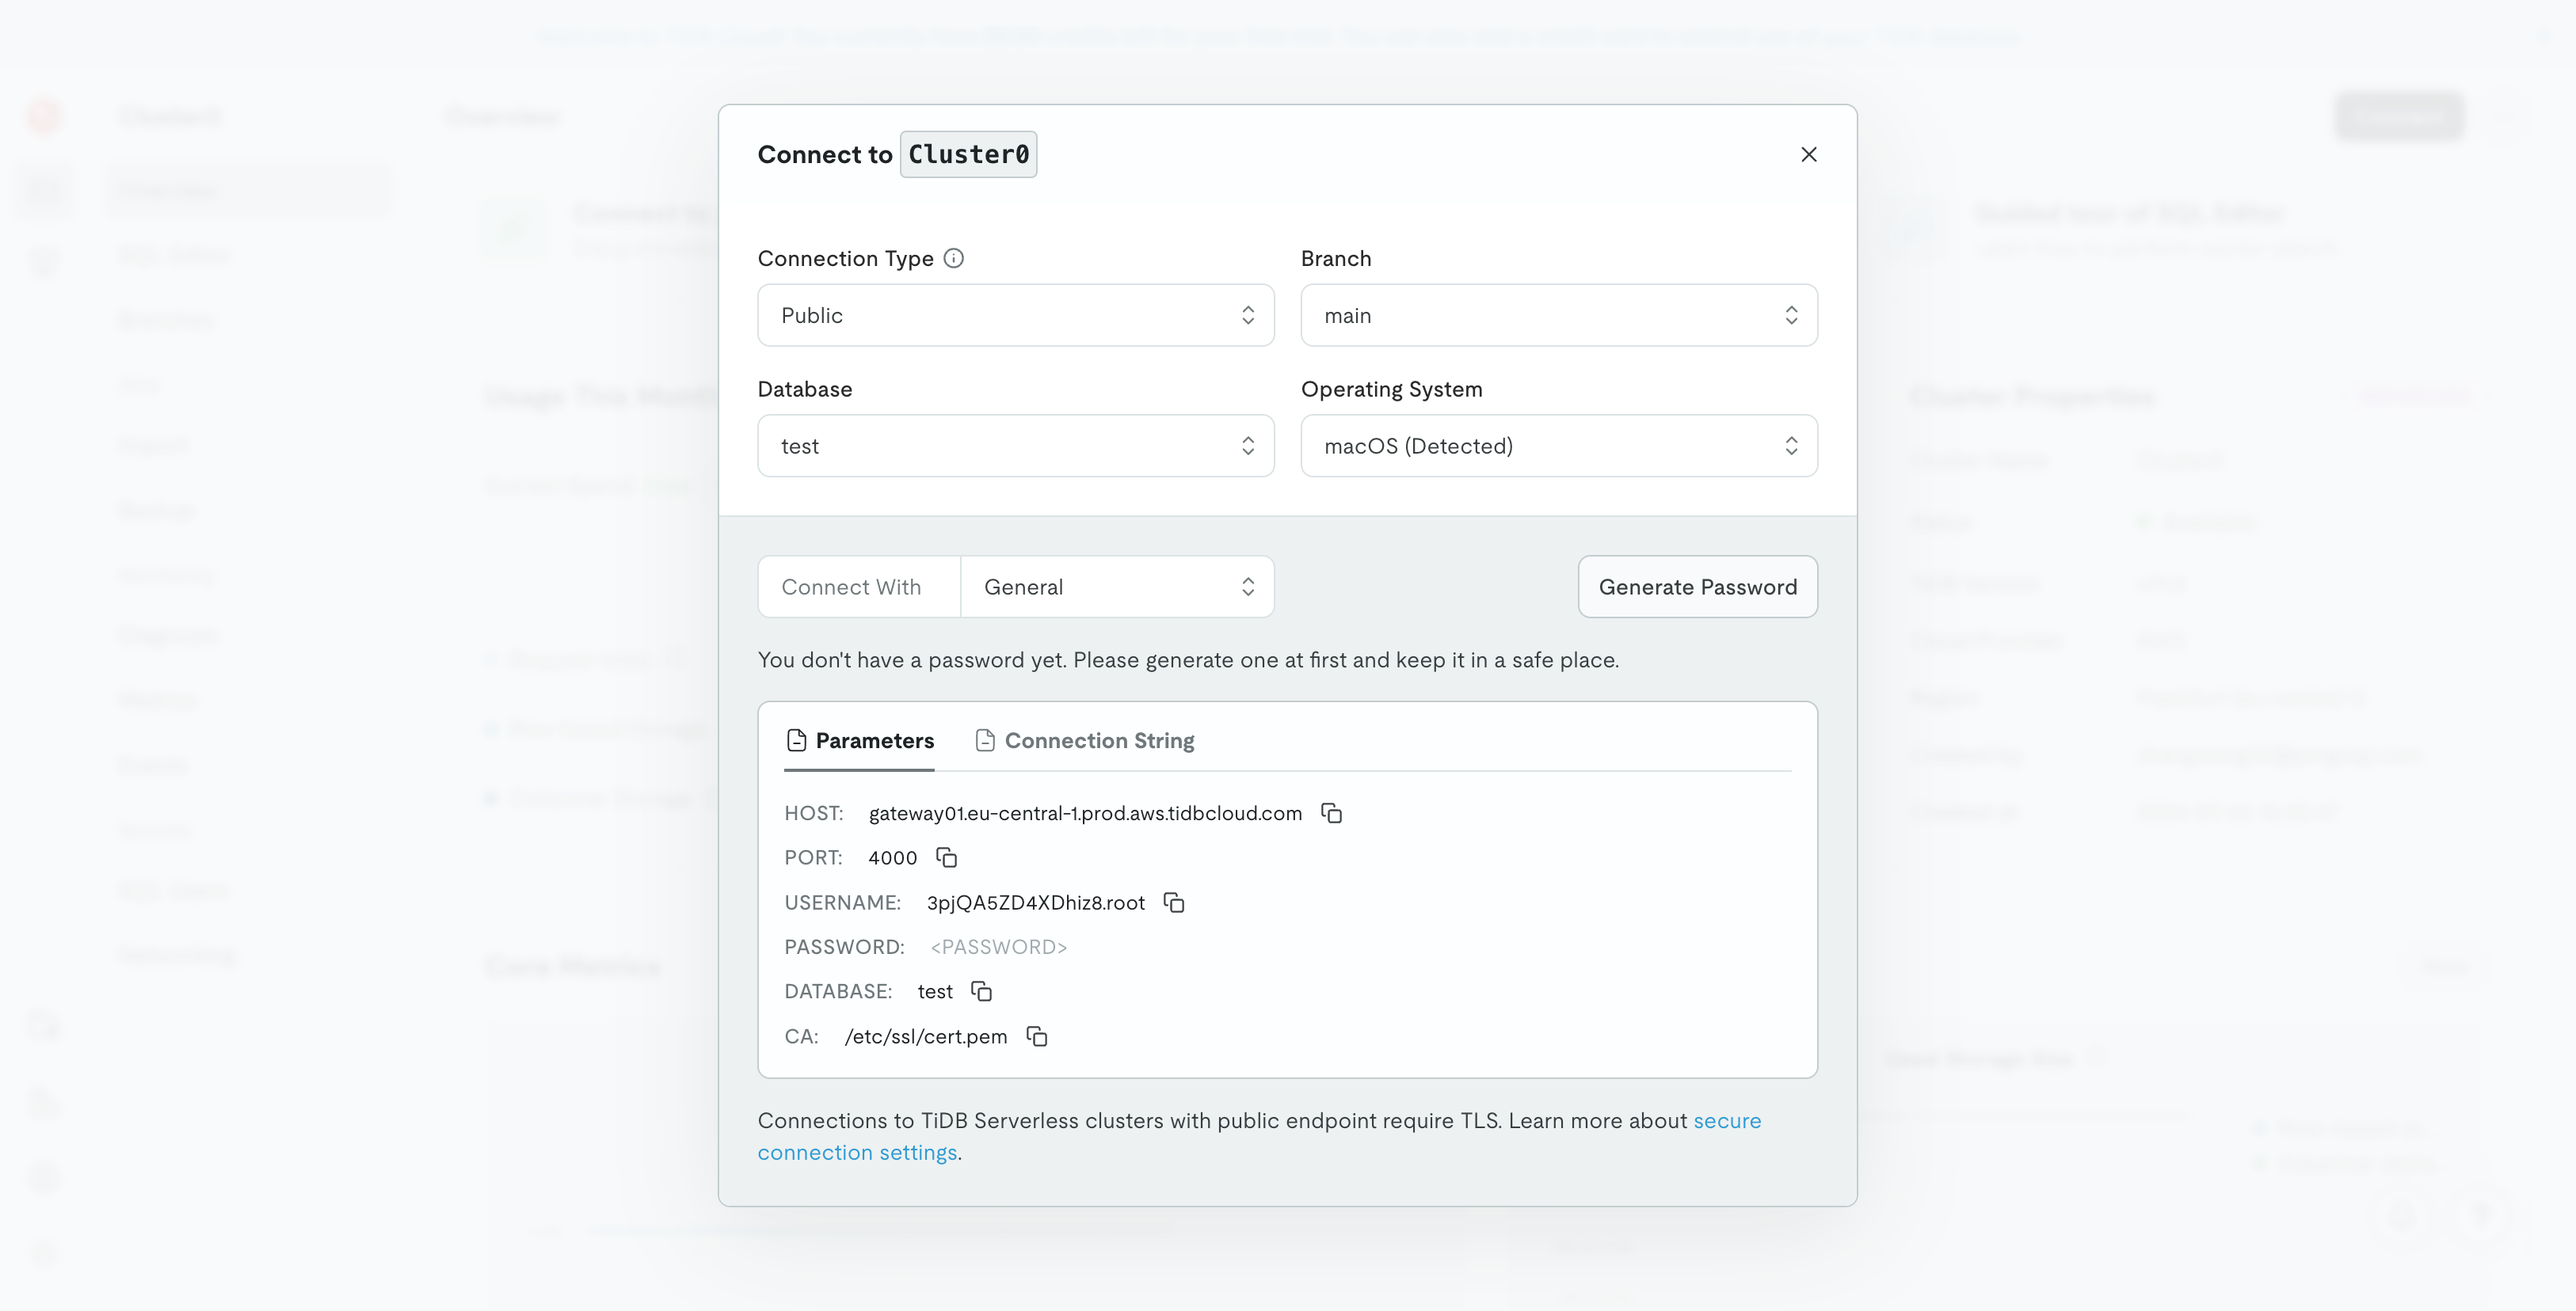This screenshot has height=1311, width=2576.
Task: Open the Branch dropdown showing main
Action: [x=1558, y=316]
